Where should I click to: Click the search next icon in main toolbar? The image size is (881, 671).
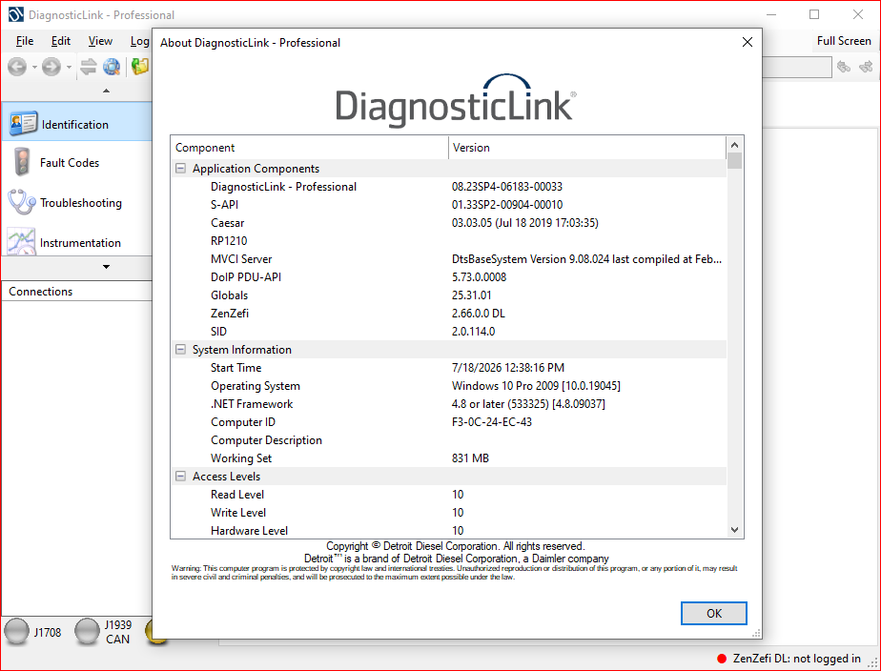[x=866, y=67]
